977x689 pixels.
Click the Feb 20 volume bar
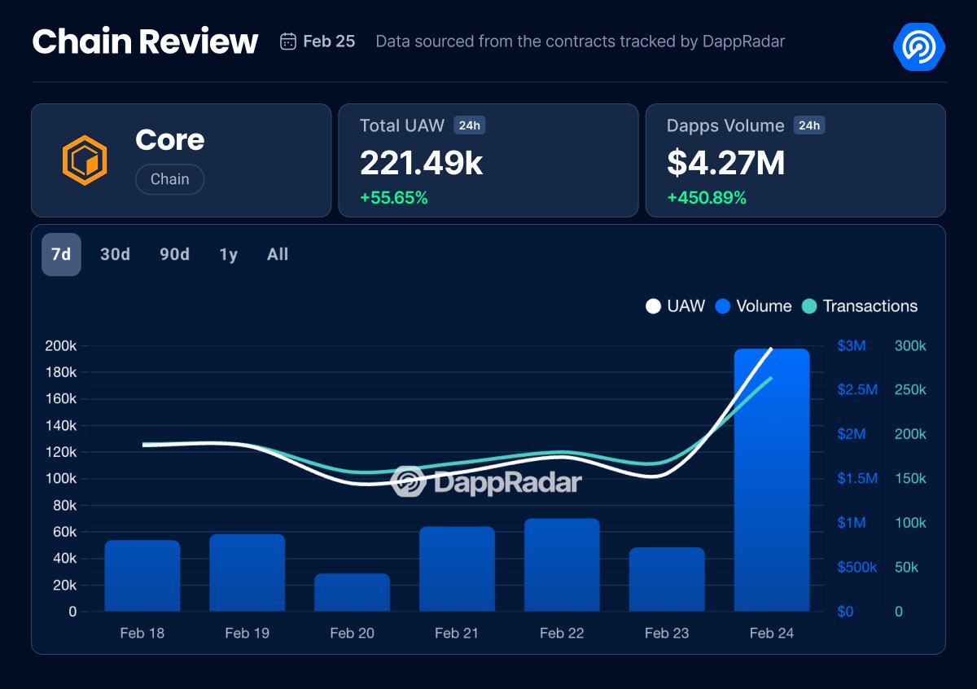[x=353, y=592]
